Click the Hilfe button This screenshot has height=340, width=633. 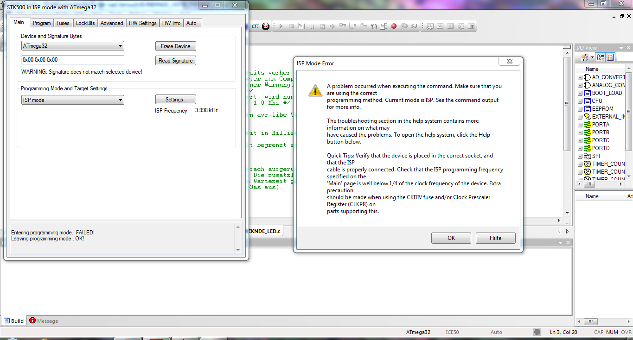(496, 238)
